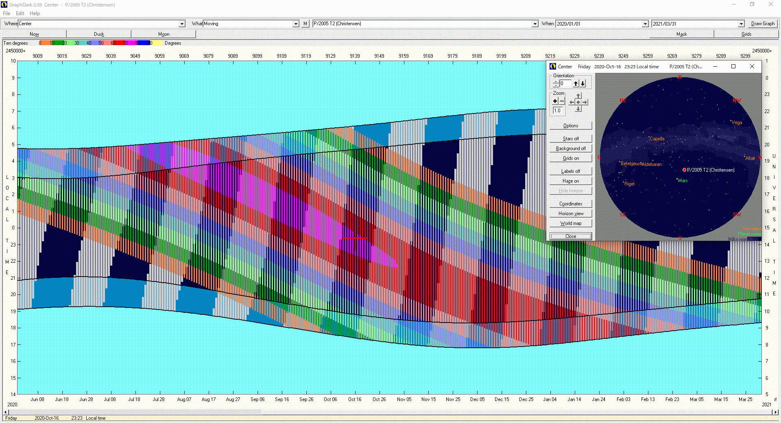Image resolution: width=781 pixels, height=423 pixels.
Task: Click the 70 degrees magenta legend swatch
Action: tap(132, 43)
